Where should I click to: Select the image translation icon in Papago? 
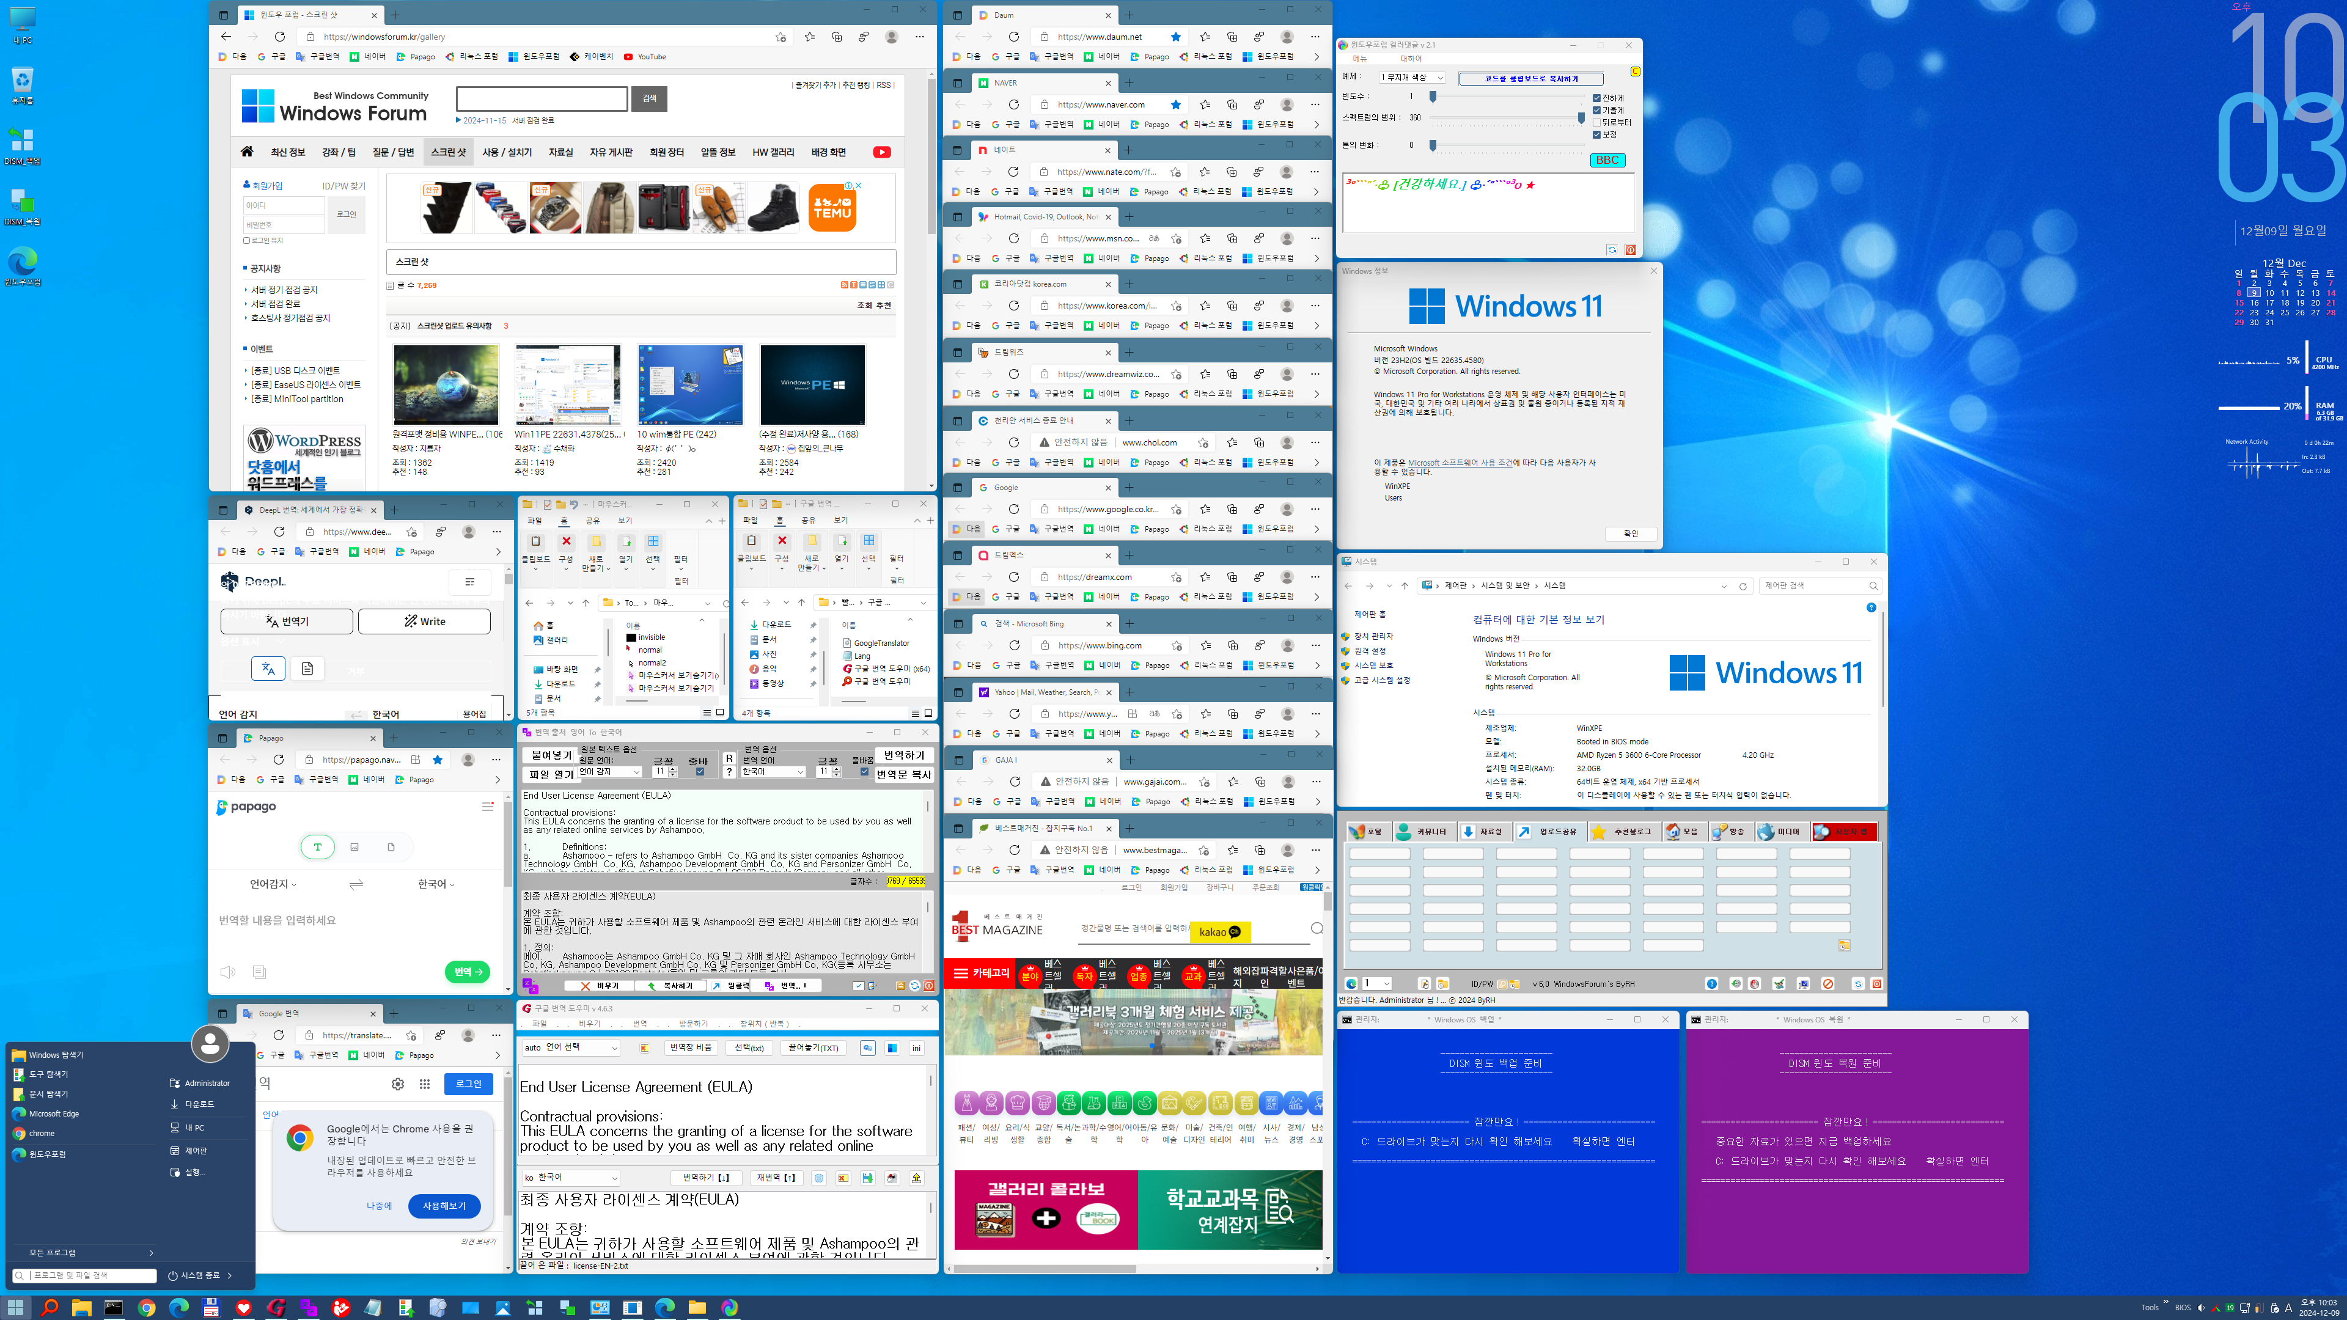[x=354, y=847]
